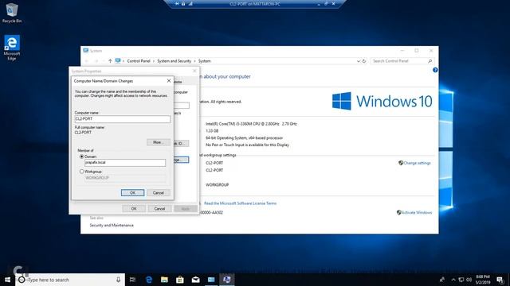Click the clock showing 8:08 PM
The width and height of the screenshot is (510, 286).
483,280
